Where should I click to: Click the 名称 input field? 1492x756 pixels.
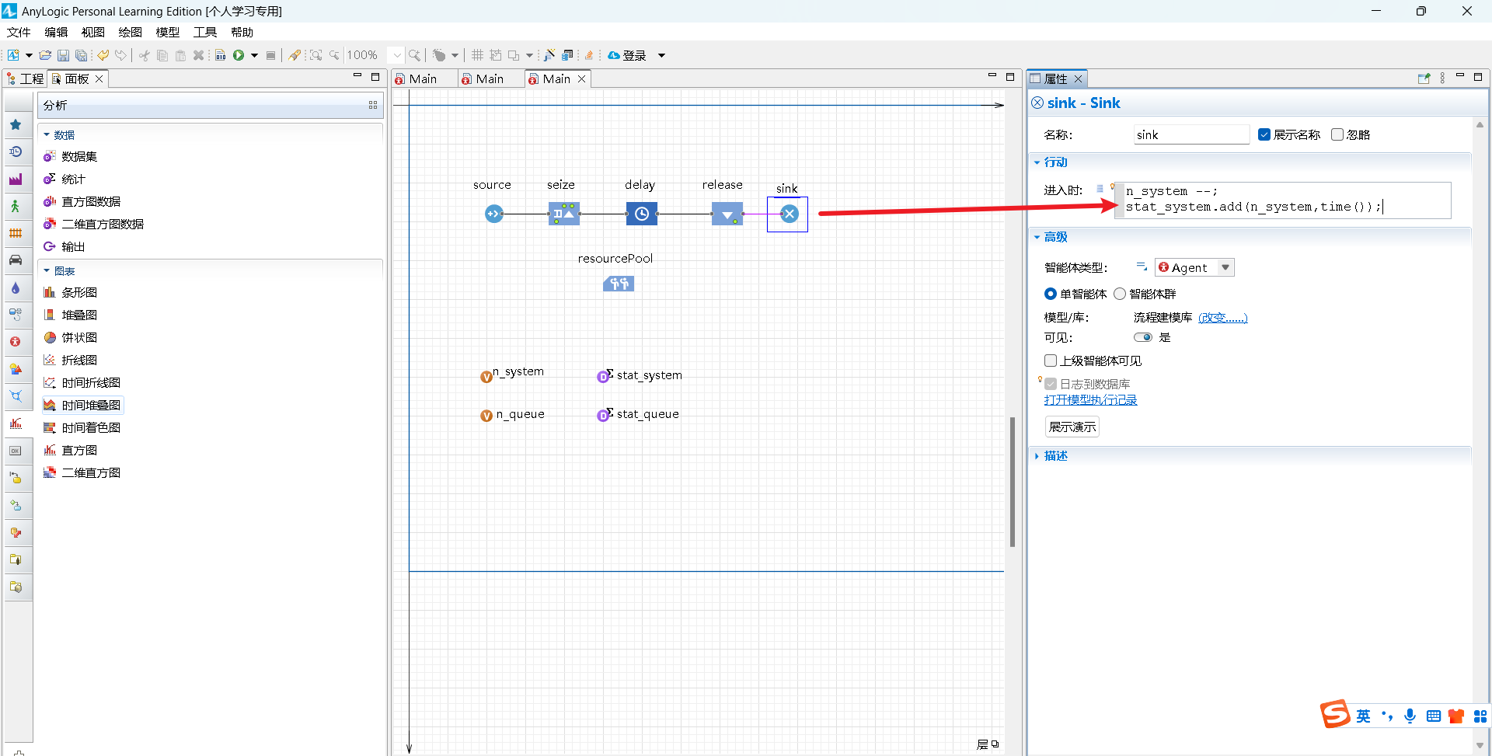pyautogui.click(x=1191, y=134)
